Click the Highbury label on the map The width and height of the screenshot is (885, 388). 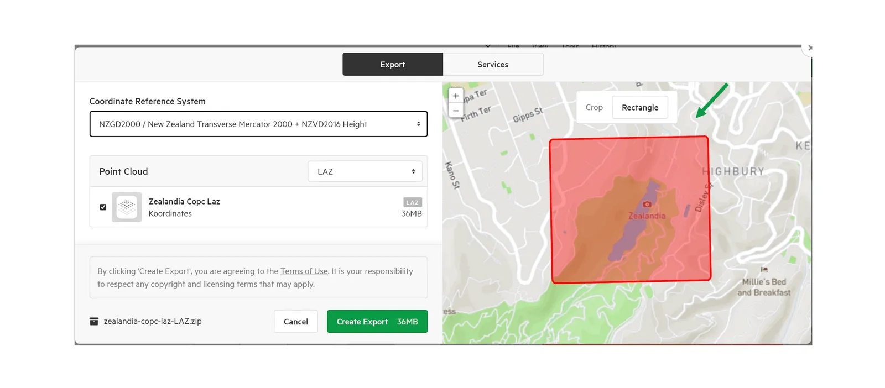(x=733, y=171)
